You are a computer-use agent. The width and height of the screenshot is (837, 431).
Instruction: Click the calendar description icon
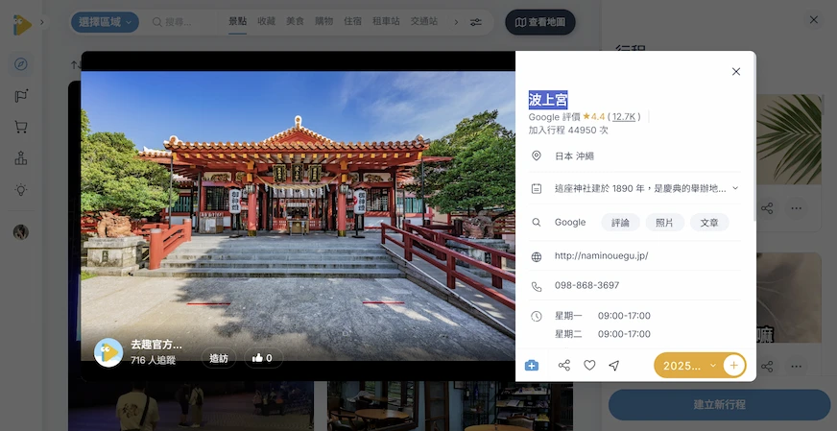(x=537, y=188)
